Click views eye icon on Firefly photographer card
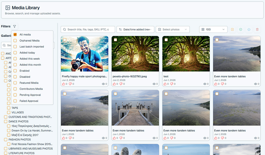The width and height of the screenshot is (265, 155). click(103, 84)
